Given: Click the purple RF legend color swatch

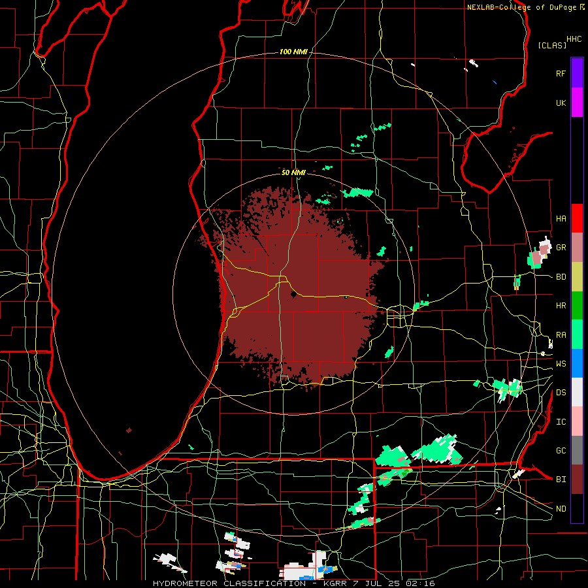Looking at the screenshot, I should pos(577,73).
